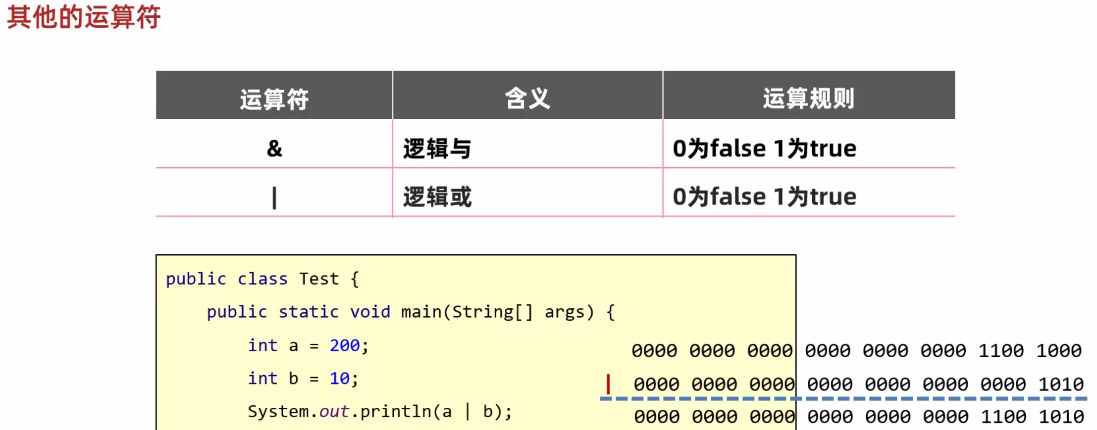
Task: Click the rule text in the 逻辑与 row
Action: tap(764, 148)
